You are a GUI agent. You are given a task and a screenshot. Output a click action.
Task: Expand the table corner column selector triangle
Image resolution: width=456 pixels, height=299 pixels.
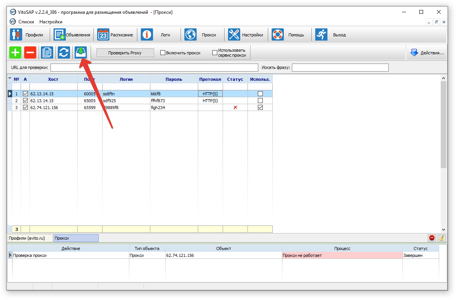tap(10, 79)
